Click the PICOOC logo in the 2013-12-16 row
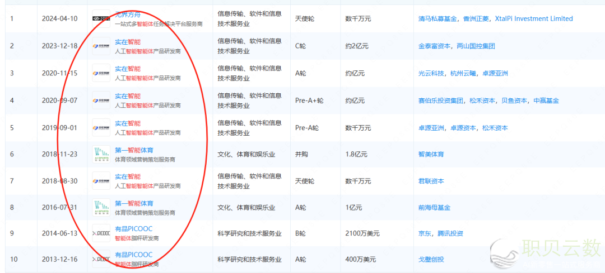605x273 pixels. 101,260
